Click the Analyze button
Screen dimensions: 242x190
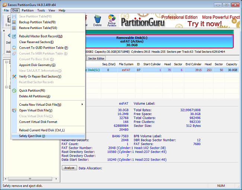tap(69, 168)
